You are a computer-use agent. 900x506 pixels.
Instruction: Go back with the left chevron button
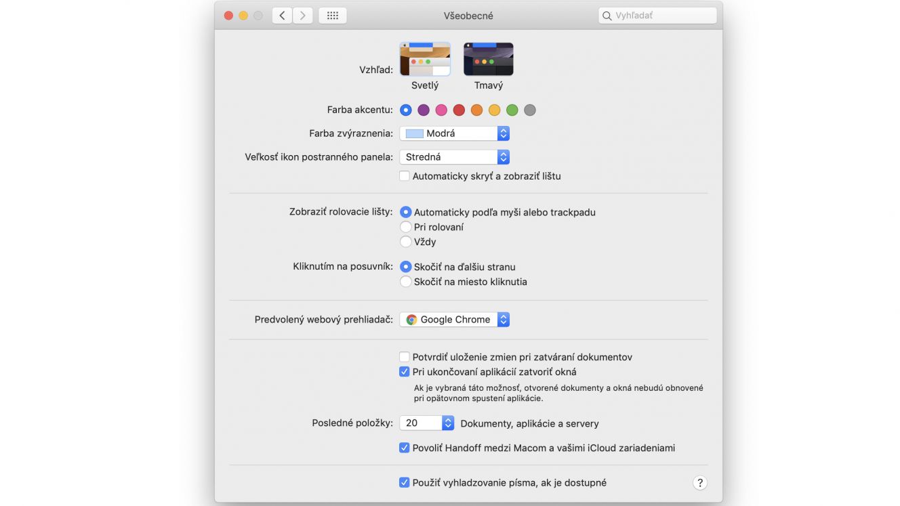pyautogui.click(x=282, y=16)
